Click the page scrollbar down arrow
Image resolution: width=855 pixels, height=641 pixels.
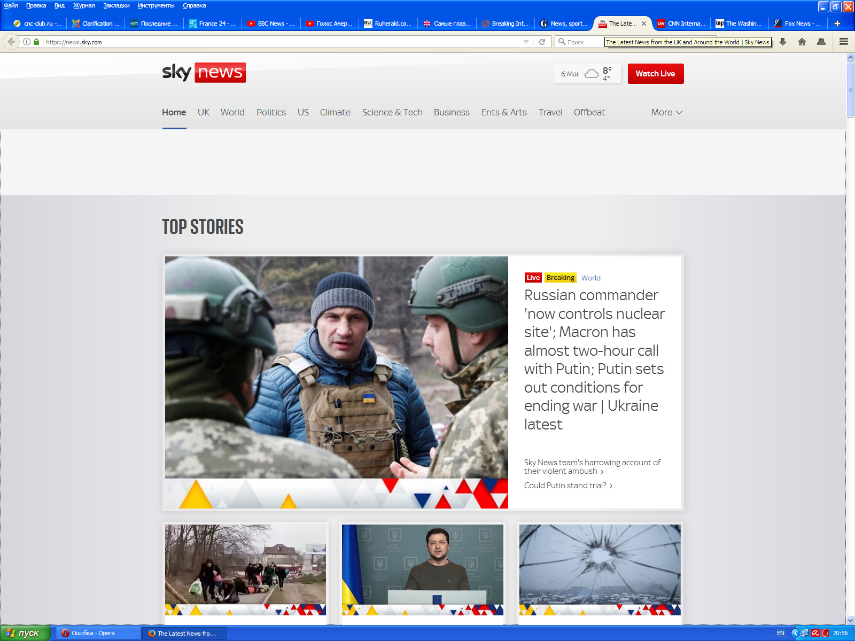click(x=850, y=620)
